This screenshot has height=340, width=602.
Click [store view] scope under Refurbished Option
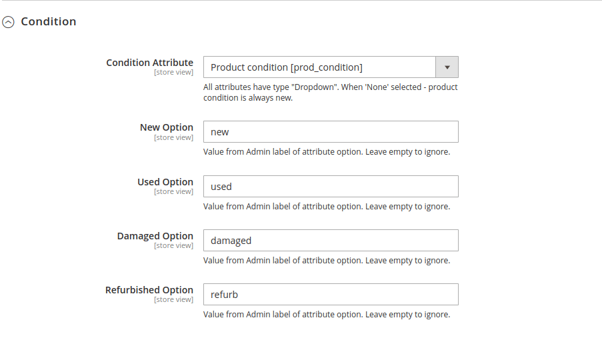tap(173, 300)
